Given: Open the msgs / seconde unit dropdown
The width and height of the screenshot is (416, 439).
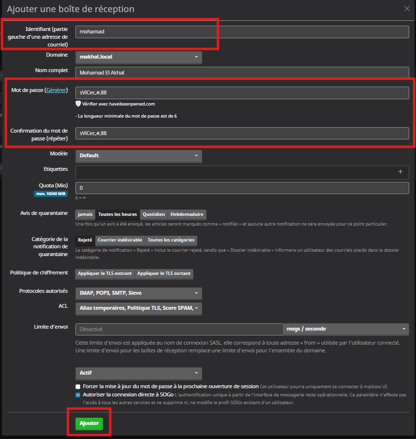Looking at the screenshot, I should (x=345, y=329).
